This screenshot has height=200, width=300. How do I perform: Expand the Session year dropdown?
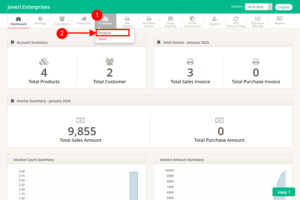(258, 7)
